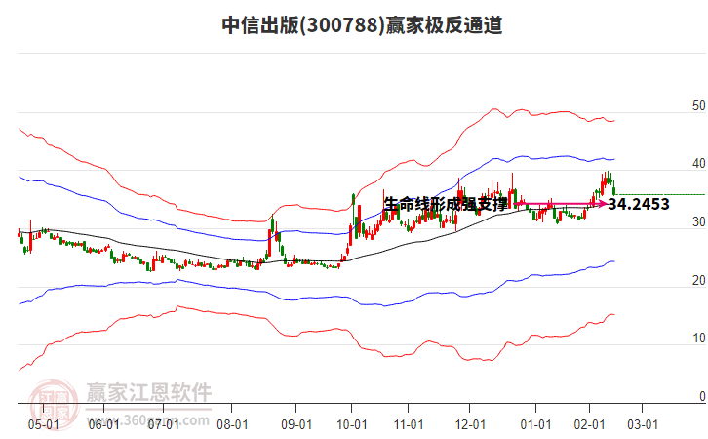Click the annotation 生命线形成强支撑

point(446,205)
